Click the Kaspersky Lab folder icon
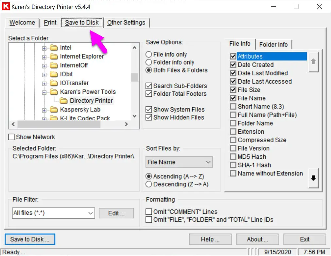The image size is (331, 256). pyautogui.click(x=54, y=109)
